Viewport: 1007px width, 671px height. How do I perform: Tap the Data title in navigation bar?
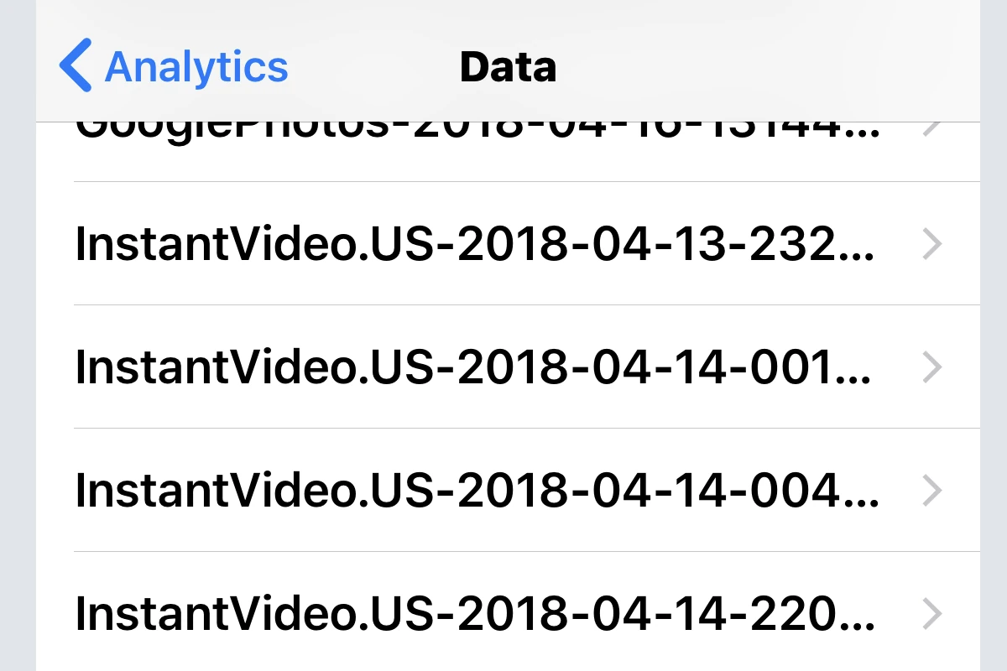click(x=508, y=67)
